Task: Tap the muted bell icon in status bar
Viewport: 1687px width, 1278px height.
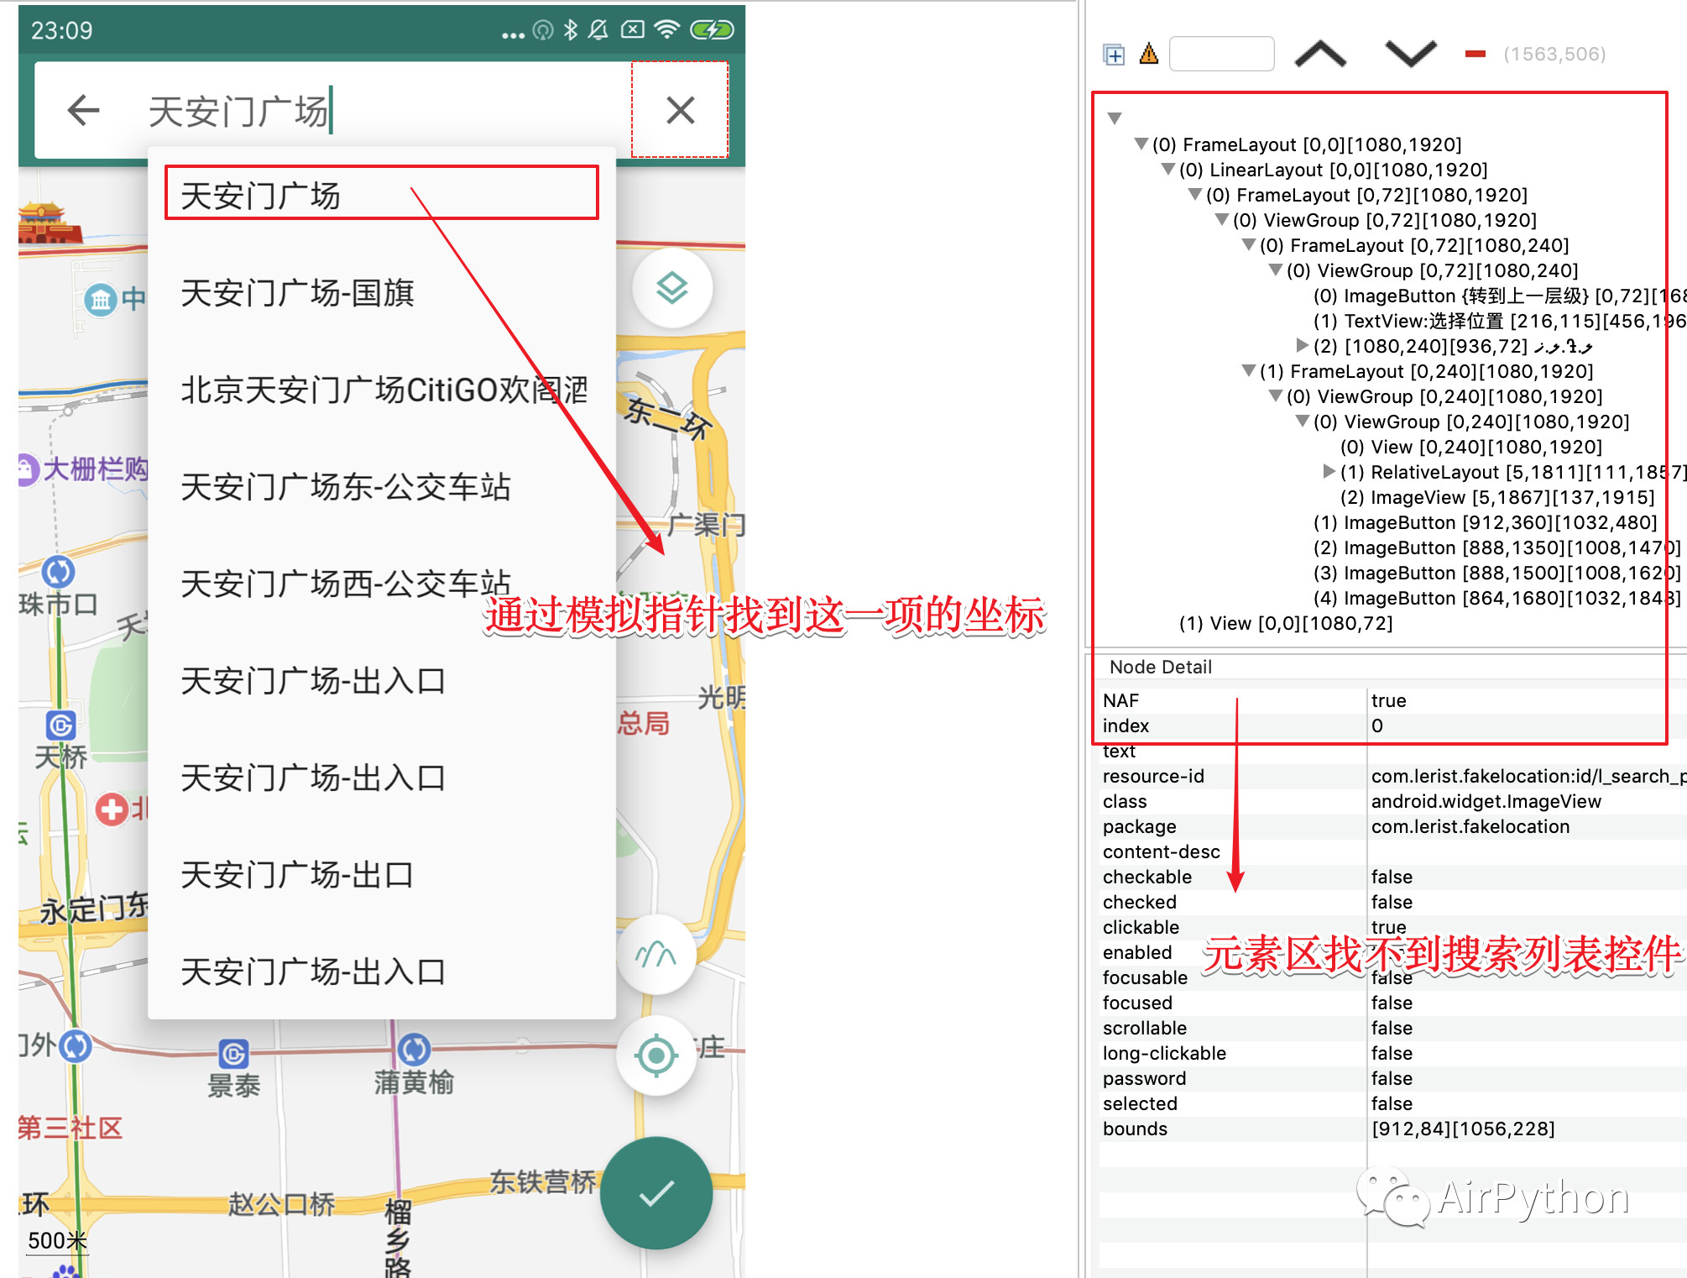Action: pyautogui.click(x=598, y=30)
